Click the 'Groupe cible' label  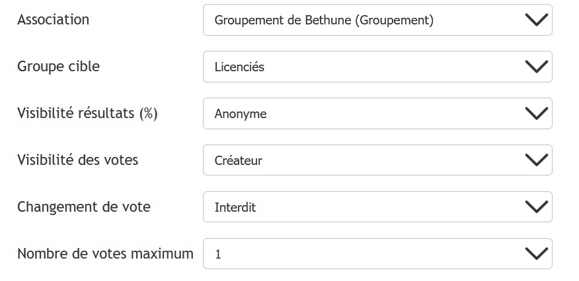(x=58, y=67)
